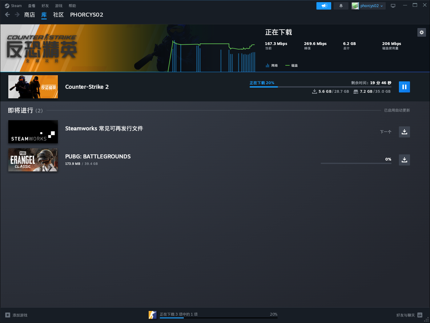Image resolution: width=430 pixels, height=323 pixels.
Task: Click the 剩余时间 19 分 46 秒 text
Action: (x=371, y=83)
